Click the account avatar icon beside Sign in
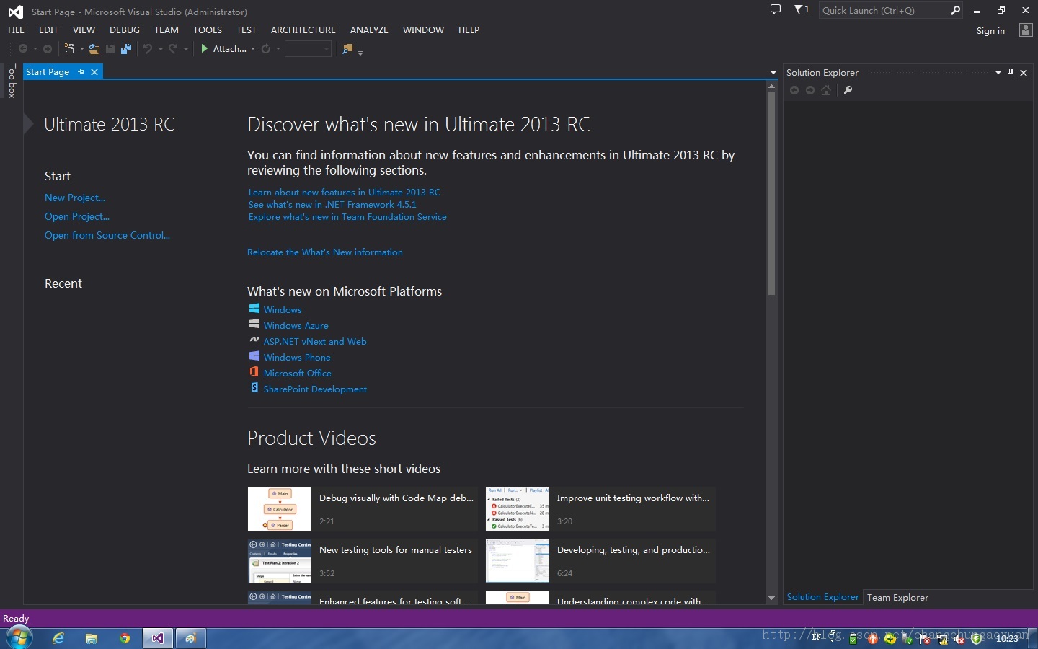The image size is (1038, 649). click(1026, 30)
